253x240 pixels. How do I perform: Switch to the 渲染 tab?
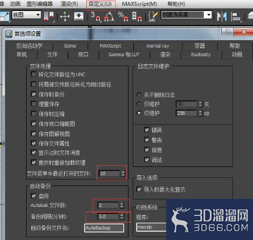(x=165, y=54)
